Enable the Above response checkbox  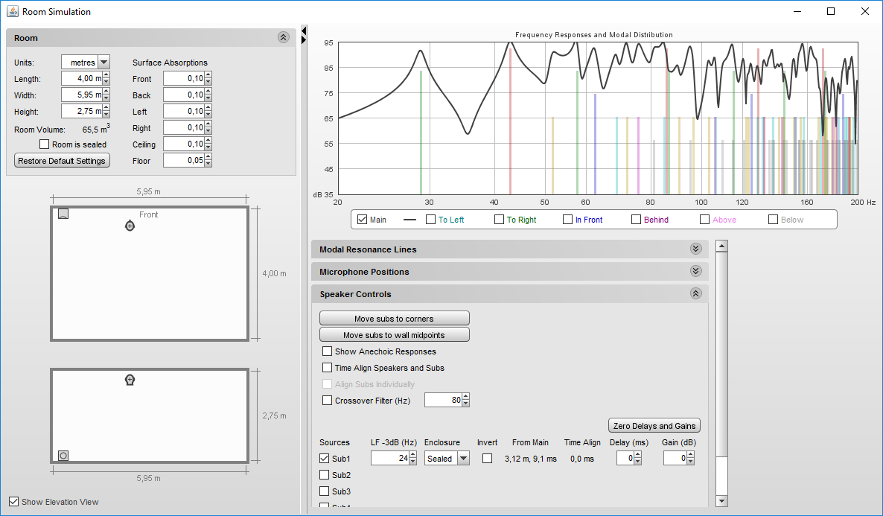coord(704,219)
